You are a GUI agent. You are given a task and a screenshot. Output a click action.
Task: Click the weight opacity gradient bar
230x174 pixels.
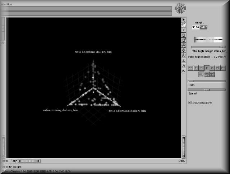tap(208, 40)
